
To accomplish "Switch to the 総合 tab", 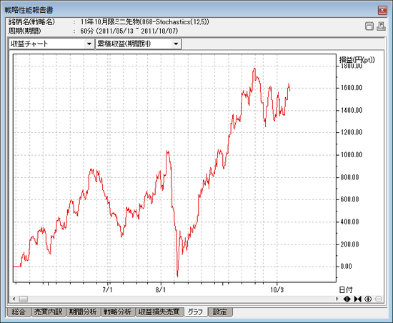I will pos(19,312).
